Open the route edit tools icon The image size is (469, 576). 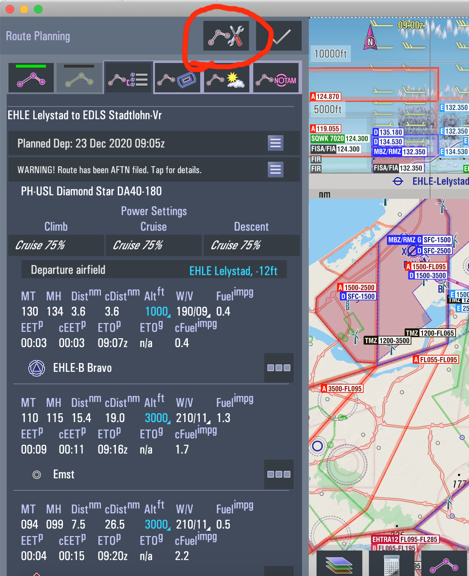[226, 36]
